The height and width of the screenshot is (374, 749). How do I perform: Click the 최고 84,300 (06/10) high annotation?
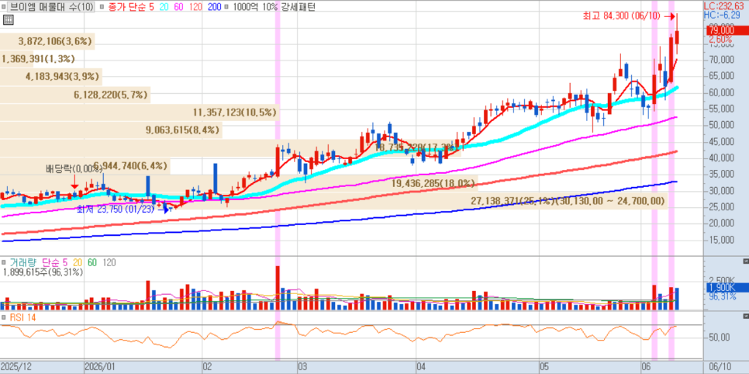(x=621, y=16)
